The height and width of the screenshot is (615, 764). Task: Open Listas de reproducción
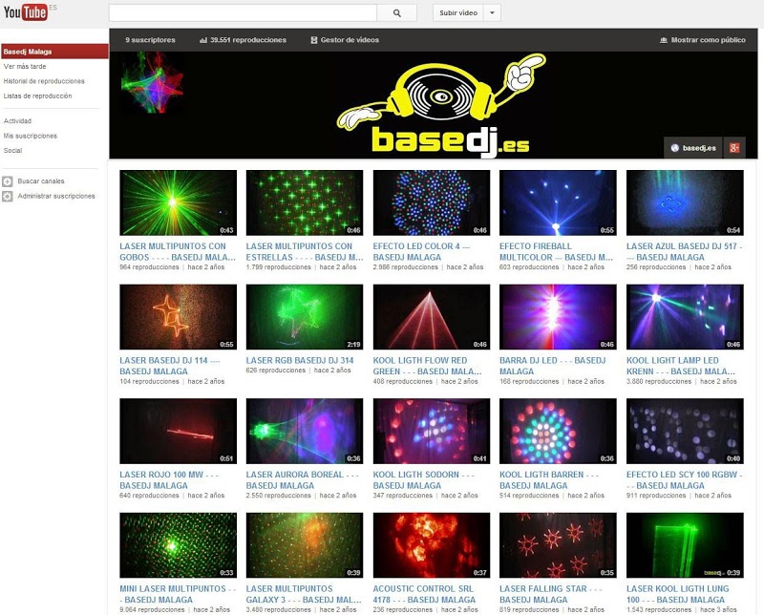click(x=37, y=96)
